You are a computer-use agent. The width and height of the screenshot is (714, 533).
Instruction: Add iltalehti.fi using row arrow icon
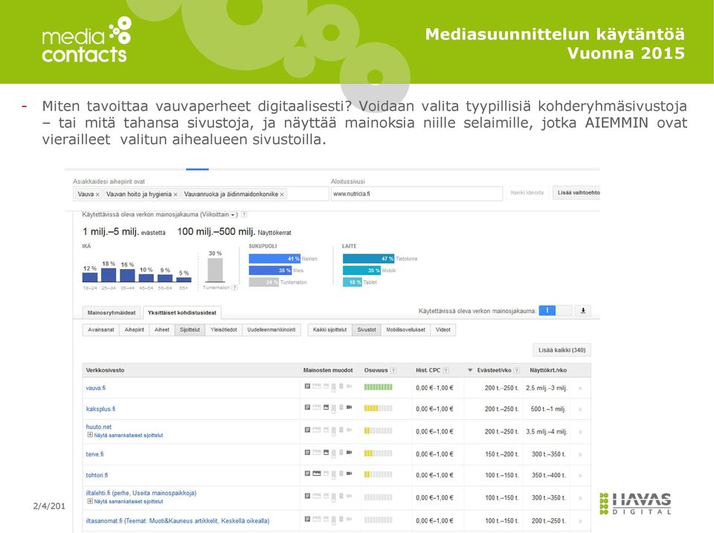580,498
